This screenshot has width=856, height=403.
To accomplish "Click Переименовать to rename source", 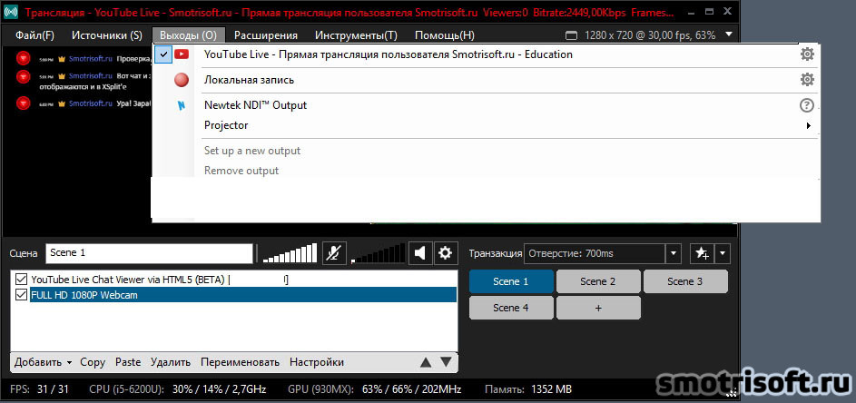I will pos(241,362).
